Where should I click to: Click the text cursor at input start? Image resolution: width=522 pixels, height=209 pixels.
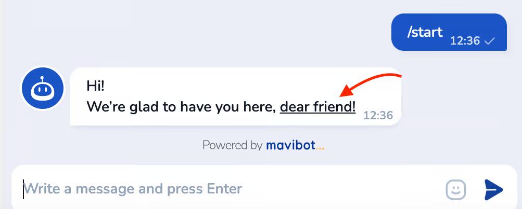[x=23, y=189]
